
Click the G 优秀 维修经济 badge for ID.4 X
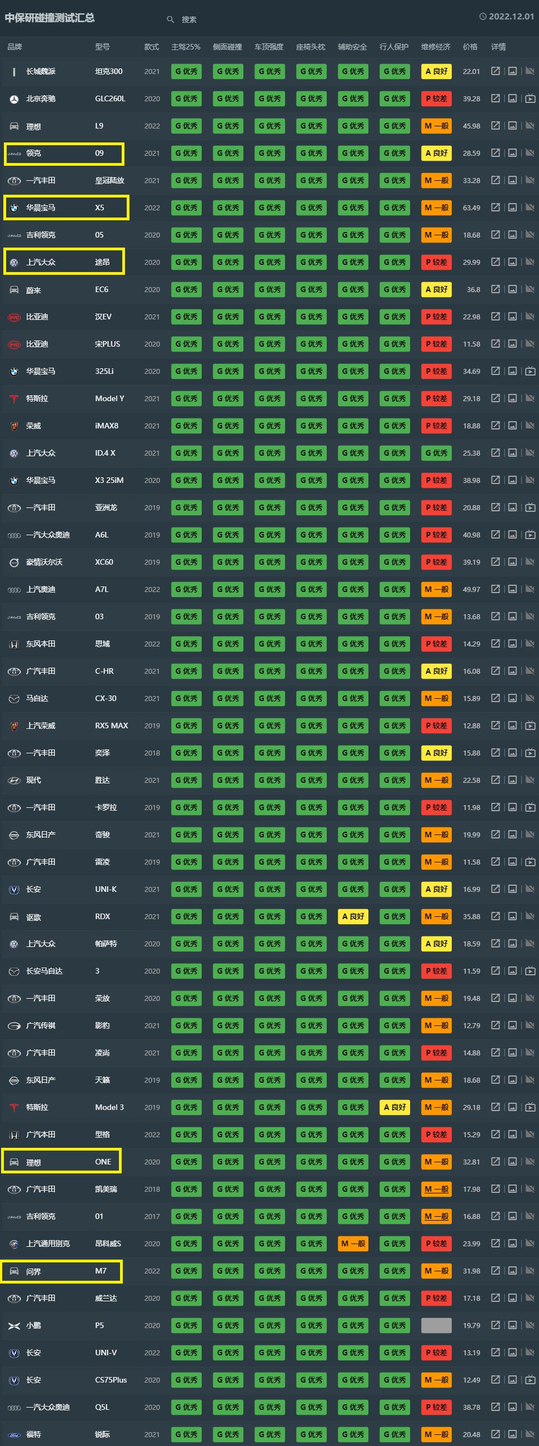(436, 453)
